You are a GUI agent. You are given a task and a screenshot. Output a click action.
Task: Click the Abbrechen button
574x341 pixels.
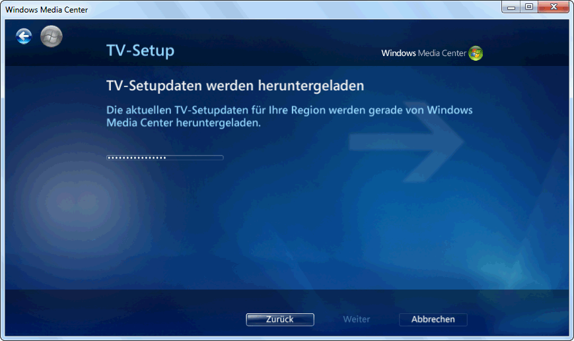pyautogui.click(x=433, y=319)
